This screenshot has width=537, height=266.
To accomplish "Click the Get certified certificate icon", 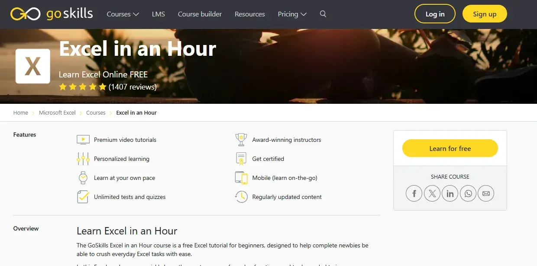I will point(241,159).
